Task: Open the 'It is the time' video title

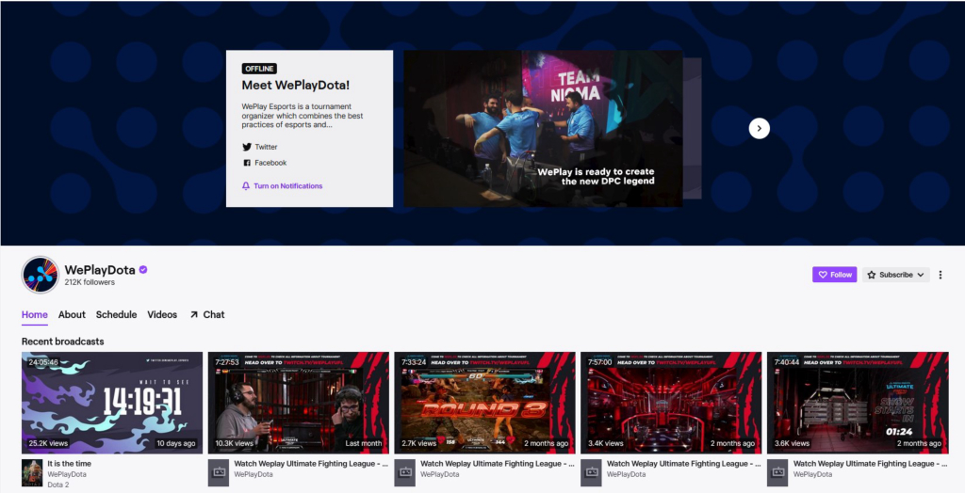Action: coord(69,464)
